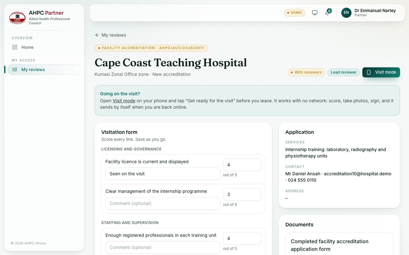
Task: Click the back arrow beside My reviews
Action: pyautogui.click(x=97, y=35)
